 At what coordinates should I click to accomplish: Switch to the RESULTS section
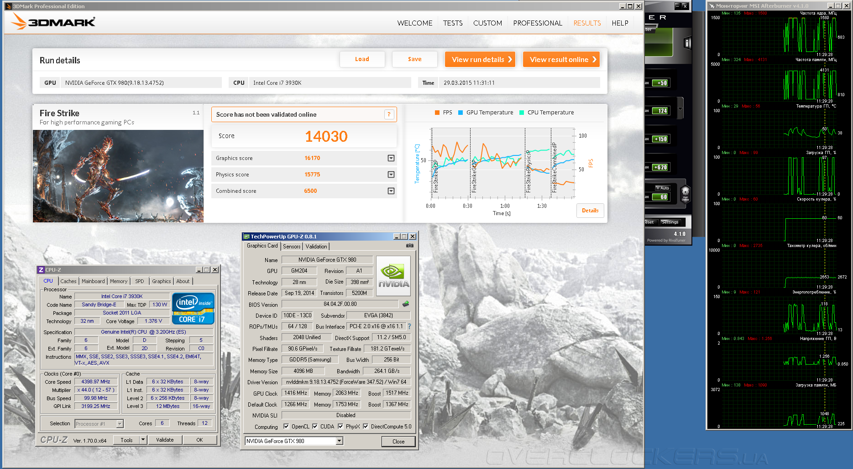point(587,23)
